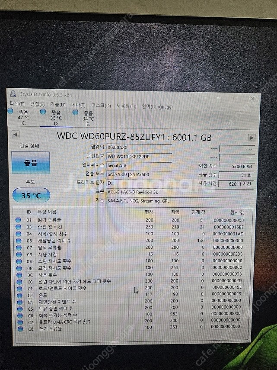Viewport: 277px width, 370px height.
Task: Click the status circle for row C7
Action: point(20,322)
